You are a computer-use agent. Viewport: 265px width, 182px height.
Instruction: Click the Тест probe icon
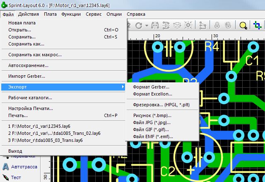pos(5,177)
